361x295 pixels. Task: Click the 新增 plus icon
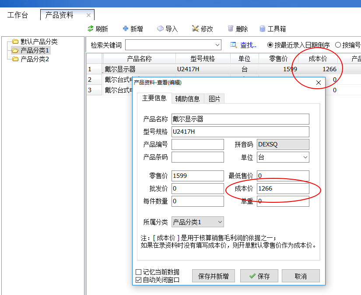(x=126, y=28)
